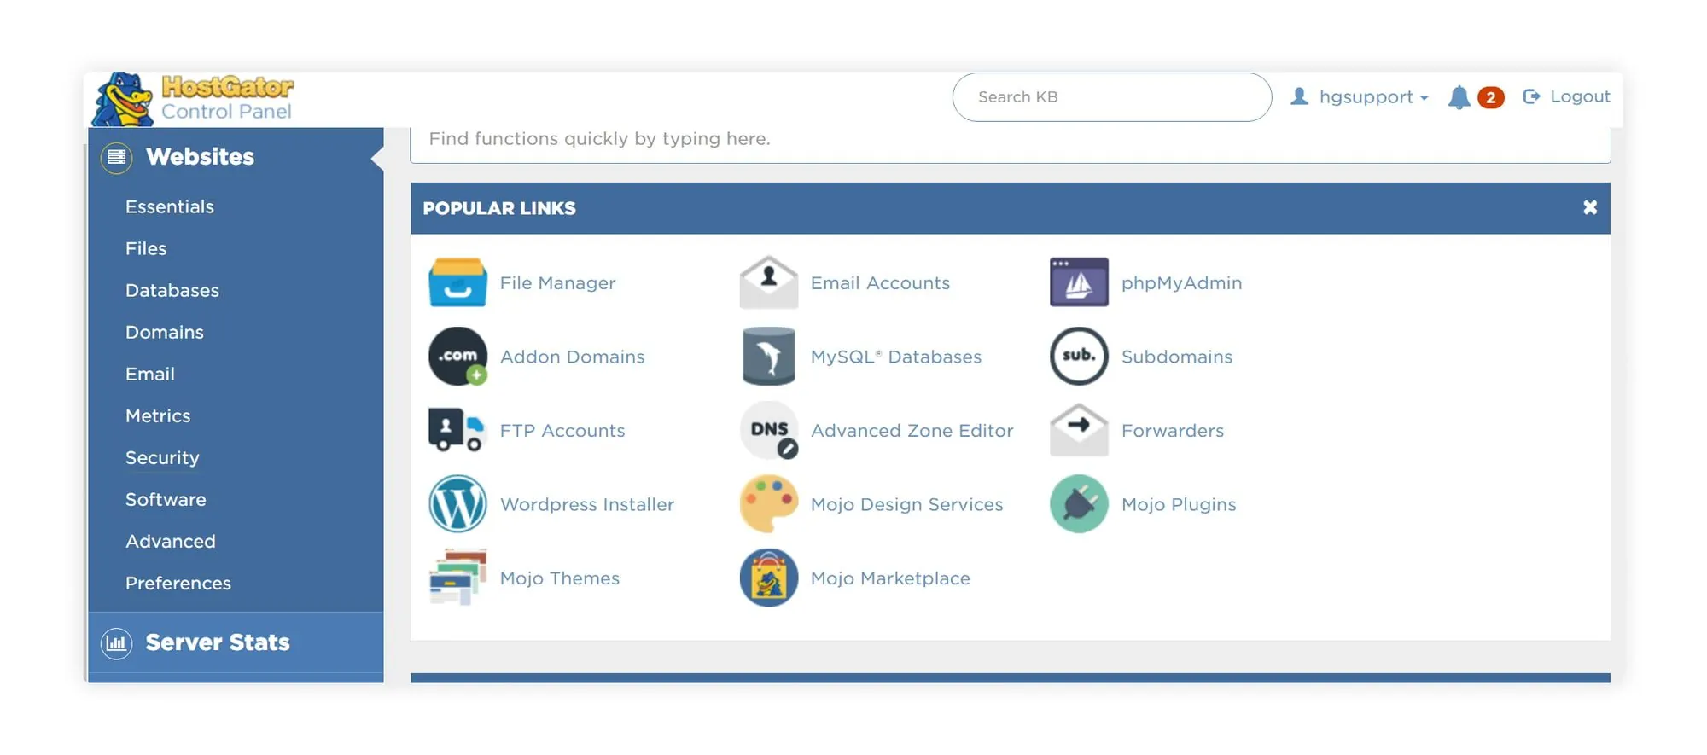The image size is (1707, 755).
Task: Follow the phpMyAdmin text link
Action: click(1181, 283)
